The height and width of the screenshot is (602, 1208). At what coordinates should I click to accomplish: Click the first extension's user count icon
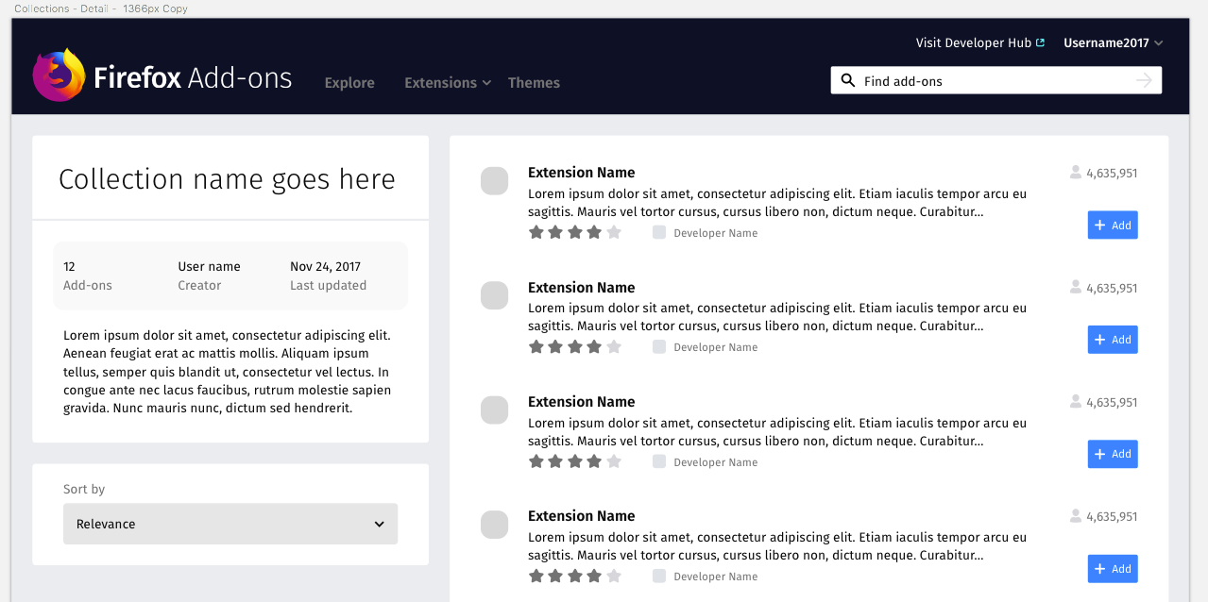pyautogui.click(x=1075, y=173)
